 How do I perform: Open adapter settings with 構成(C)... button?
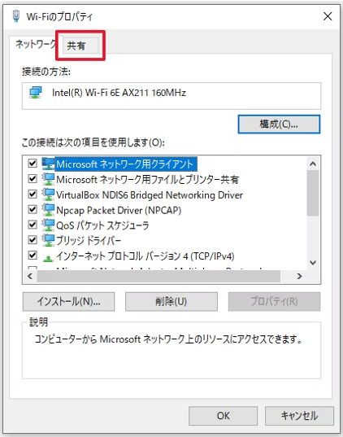click(x=279, y=125)
